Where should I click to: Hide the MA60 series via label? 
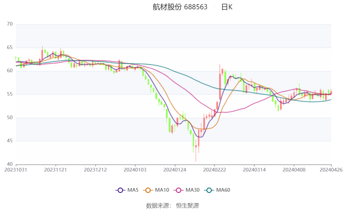pyautogui.click(x=223, y=190)
